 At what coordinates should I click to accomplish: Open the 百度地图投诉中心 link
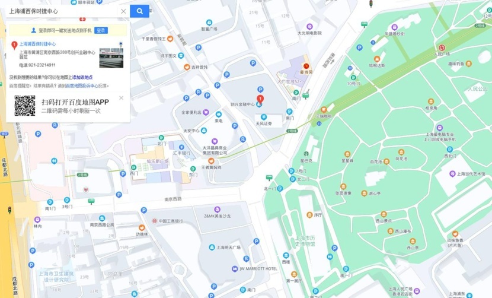82,85
